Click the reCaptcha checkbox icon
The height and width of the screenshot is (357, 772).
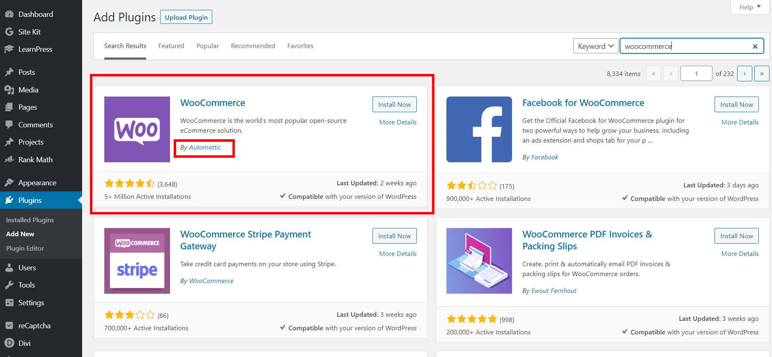(9, 326)
